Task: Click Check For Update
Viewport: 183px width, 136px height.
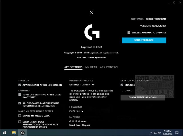Action: tap(156, 19)
